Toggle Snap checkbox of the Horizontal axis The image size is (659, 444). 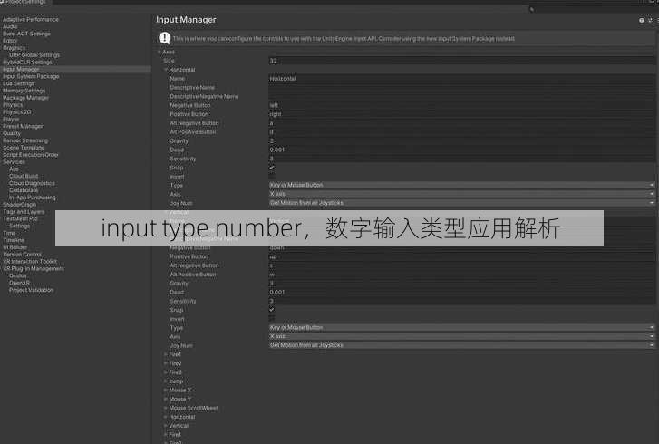pyautogui.click(x=272, y=168)
